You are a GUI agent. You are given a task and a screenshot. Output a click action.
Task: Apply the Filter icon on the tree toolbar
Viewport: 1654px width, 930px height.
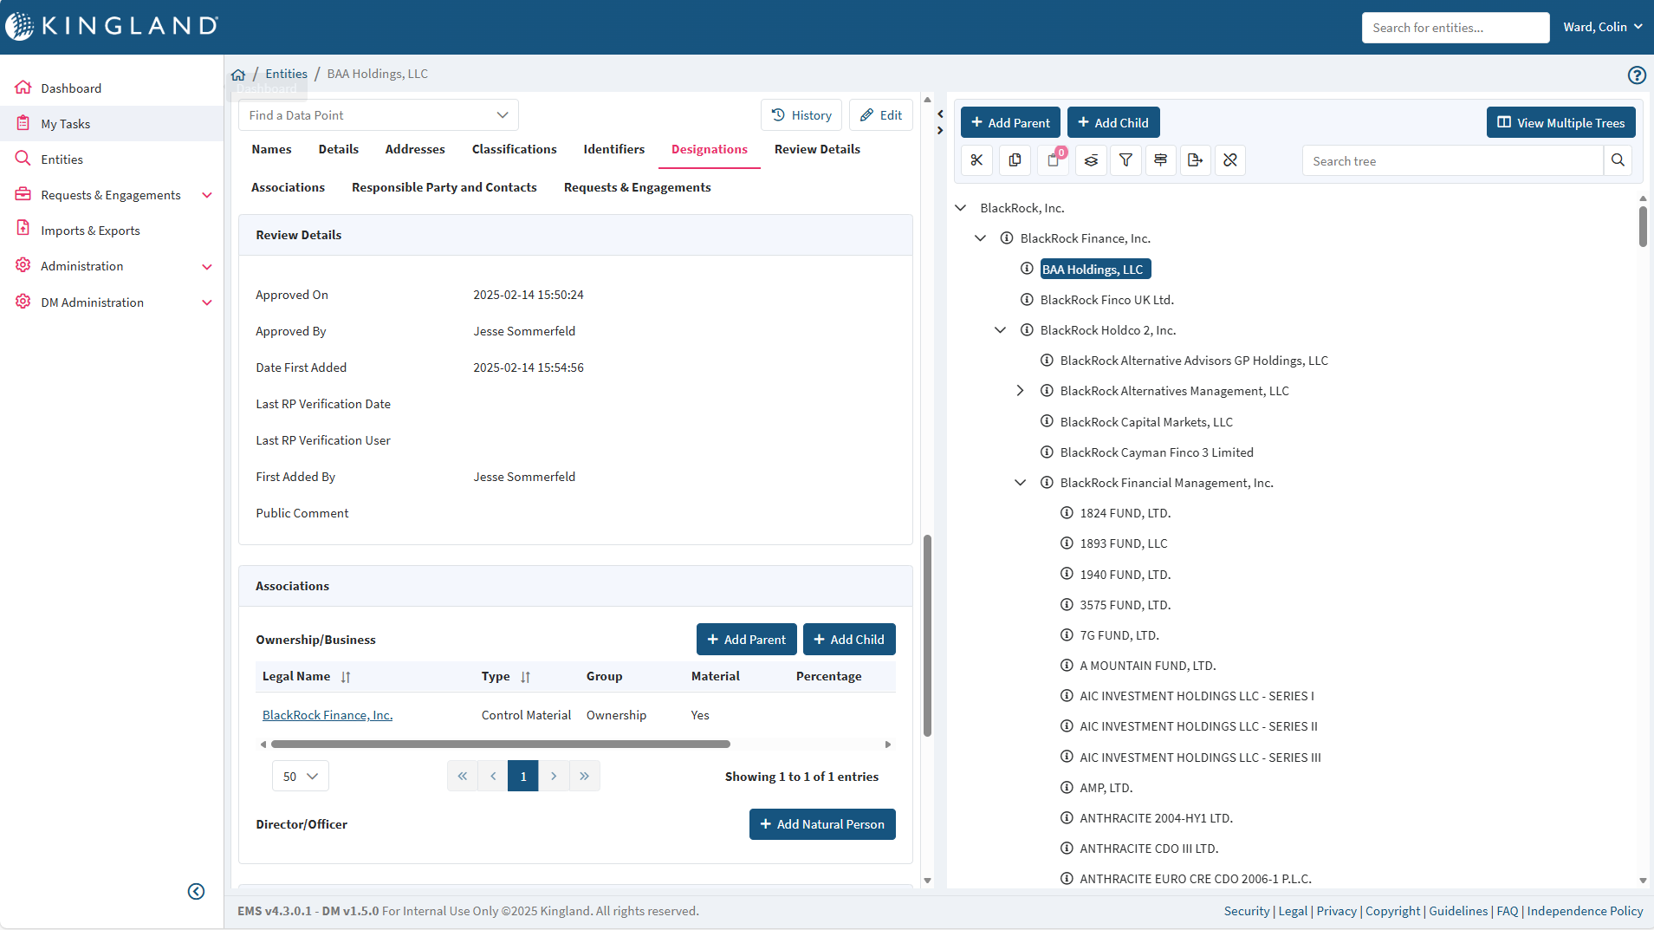click(1125, 160)
